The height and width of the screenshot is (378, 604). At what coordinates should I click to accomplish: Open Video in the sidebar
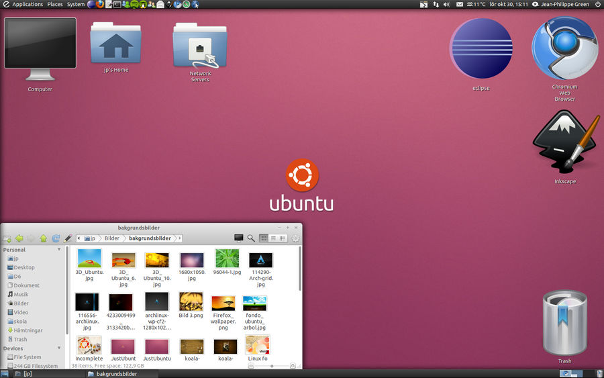(x=17, y=312)
